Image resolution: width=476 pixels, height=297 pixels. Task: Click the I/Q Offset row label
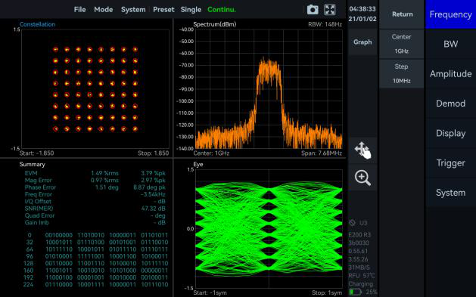[x=38, y=201]
